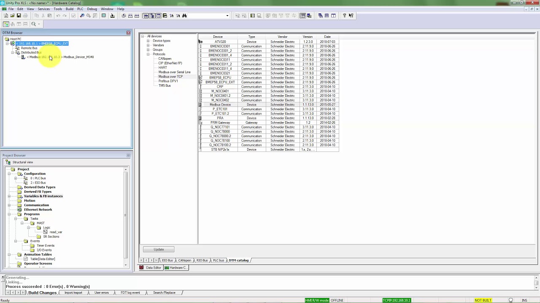Click the TCPIP:192.168.10.1 status bar field
Screen dimensions: 540x303
click(397, 300)
